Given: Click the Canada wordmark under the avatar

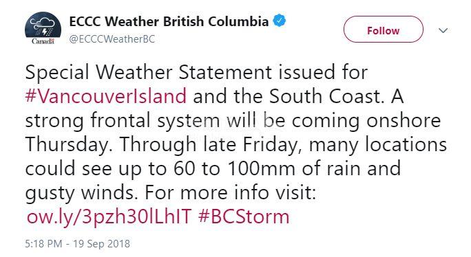Looking at the screenshot, I should click(x=43, y=41).
